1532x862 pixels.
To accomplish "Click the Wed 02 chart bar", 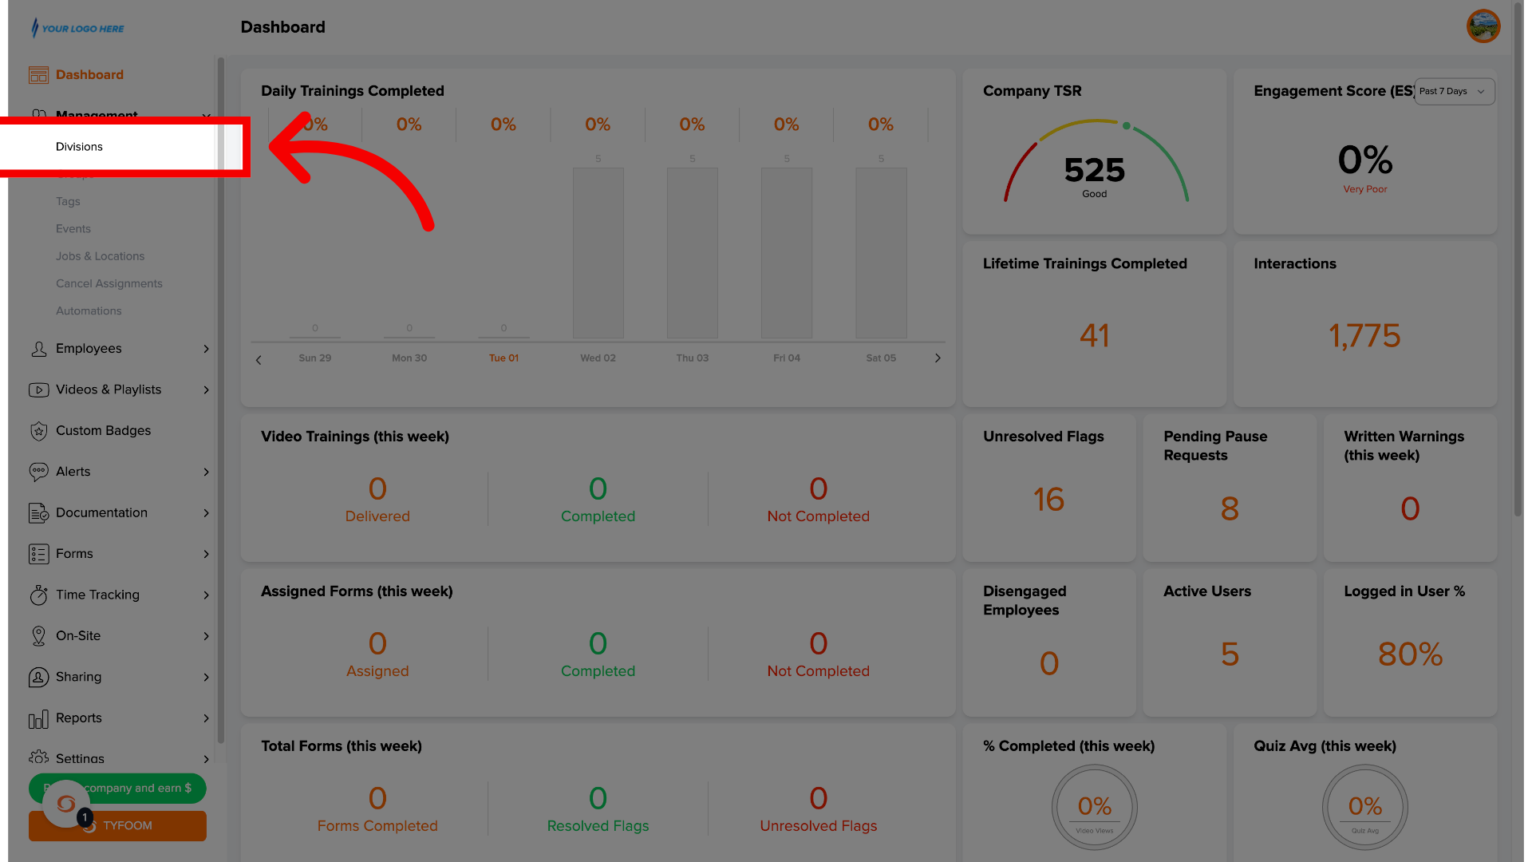I will (x=598, y=253).
